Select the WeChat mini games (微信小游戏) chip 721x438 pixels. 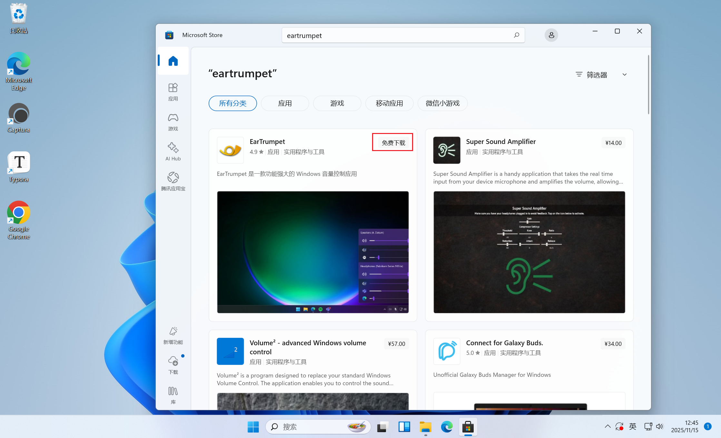click(442, 103)
